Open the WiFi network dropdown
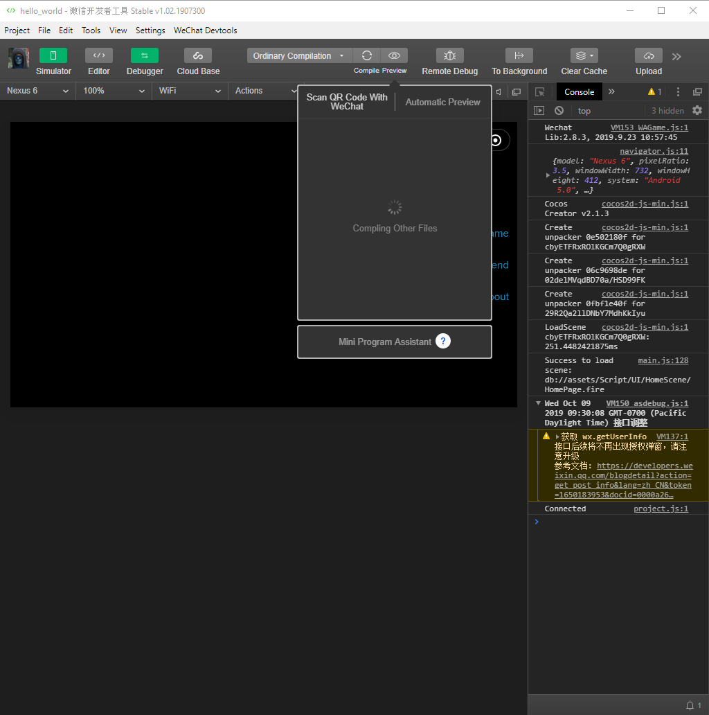 190,91
